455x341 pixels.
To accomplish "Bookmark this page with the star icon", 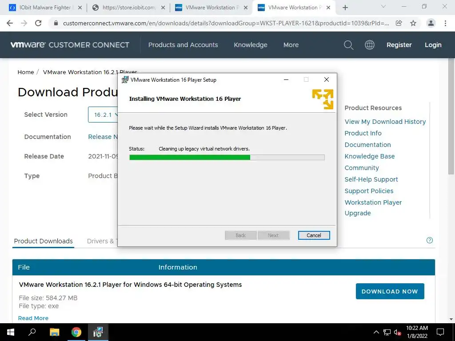I will (x=413, y=23).
